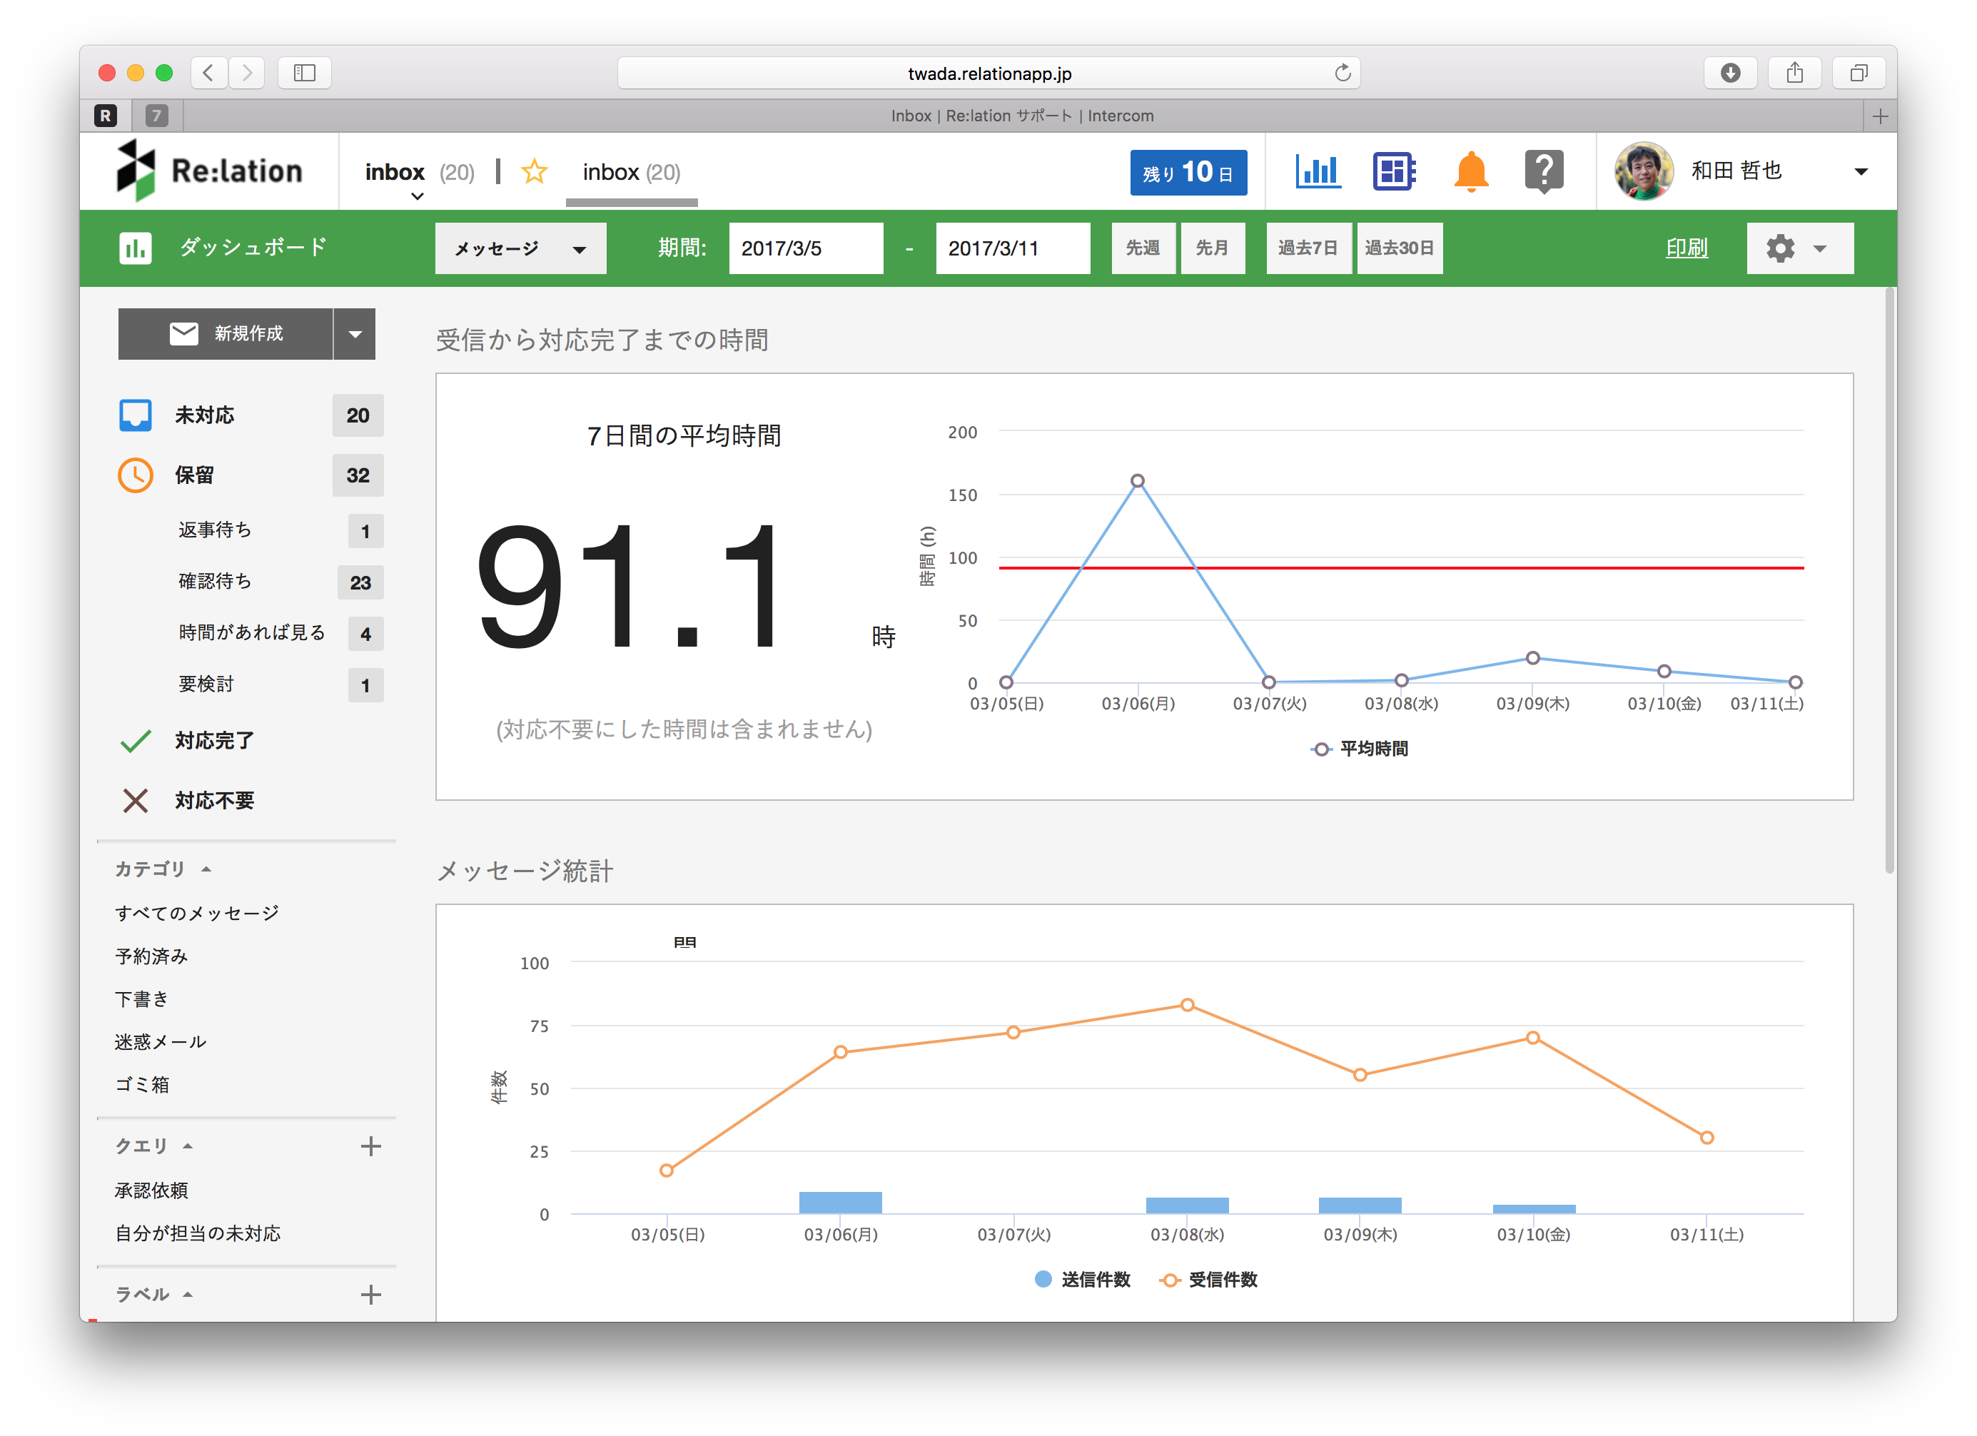Click the Safari sidebar toggle icon

click(304, 72)
